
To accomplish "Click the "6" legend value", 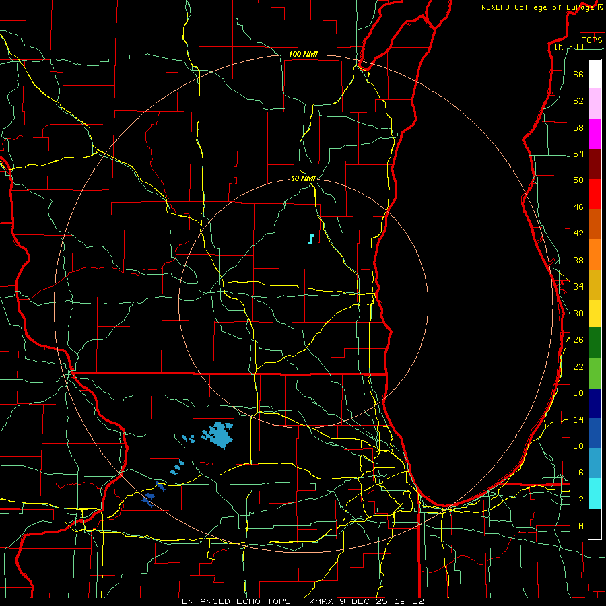I will pyautogui.click(x=581, y=472).
